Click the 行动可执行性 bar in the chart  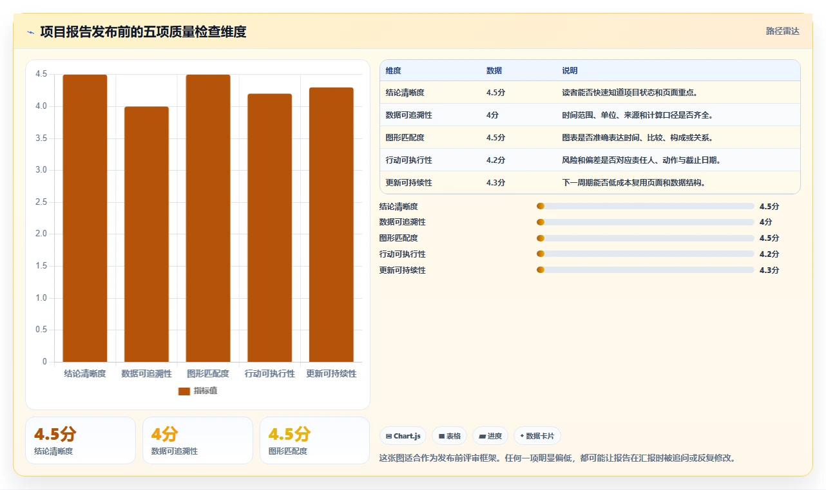point(269,228)
